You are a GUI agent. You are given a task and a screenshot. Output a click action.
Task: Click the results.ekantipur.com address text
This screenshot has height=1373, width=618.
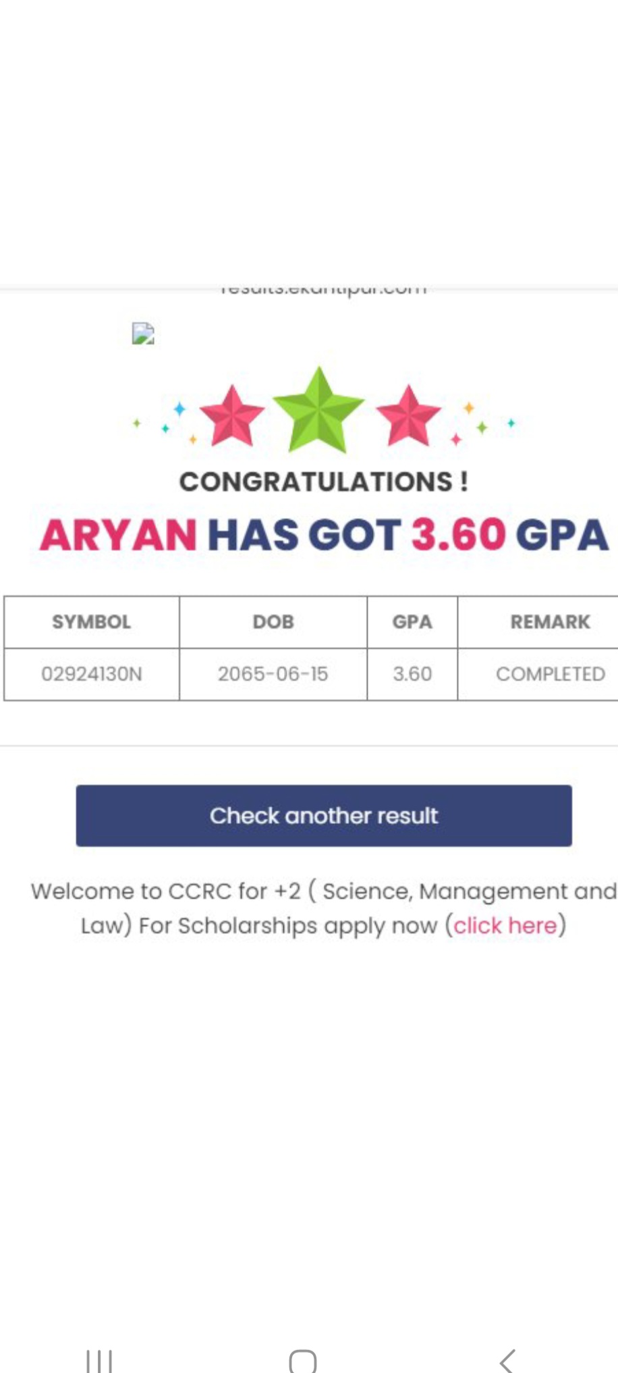tap(324, 290)
